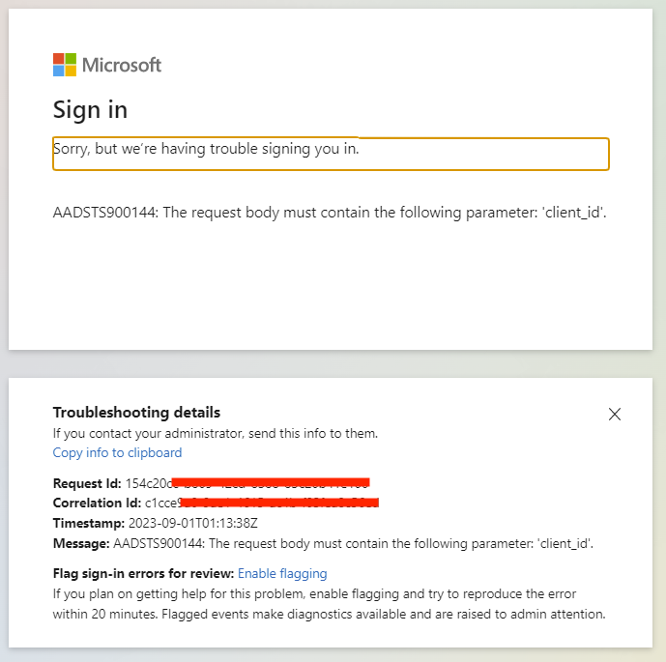The image size is (666, 662).
Task: Click the Troubleshooting details heading
Action: pyautogui.click(x=136, y=413)
